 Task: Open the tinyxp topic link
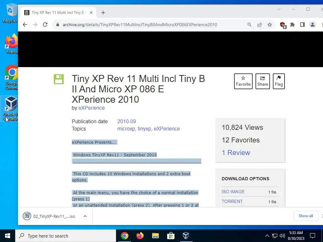tap(144, 129)
